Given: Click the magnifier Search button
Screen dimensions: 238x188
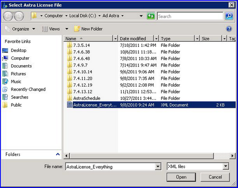Looking at the screenshot, I should (x=229, y=16).
